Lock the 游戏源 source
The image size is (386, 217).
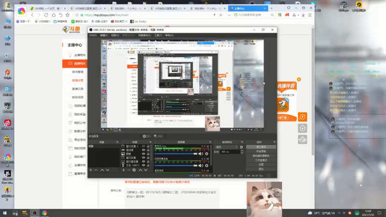point(148,150)
